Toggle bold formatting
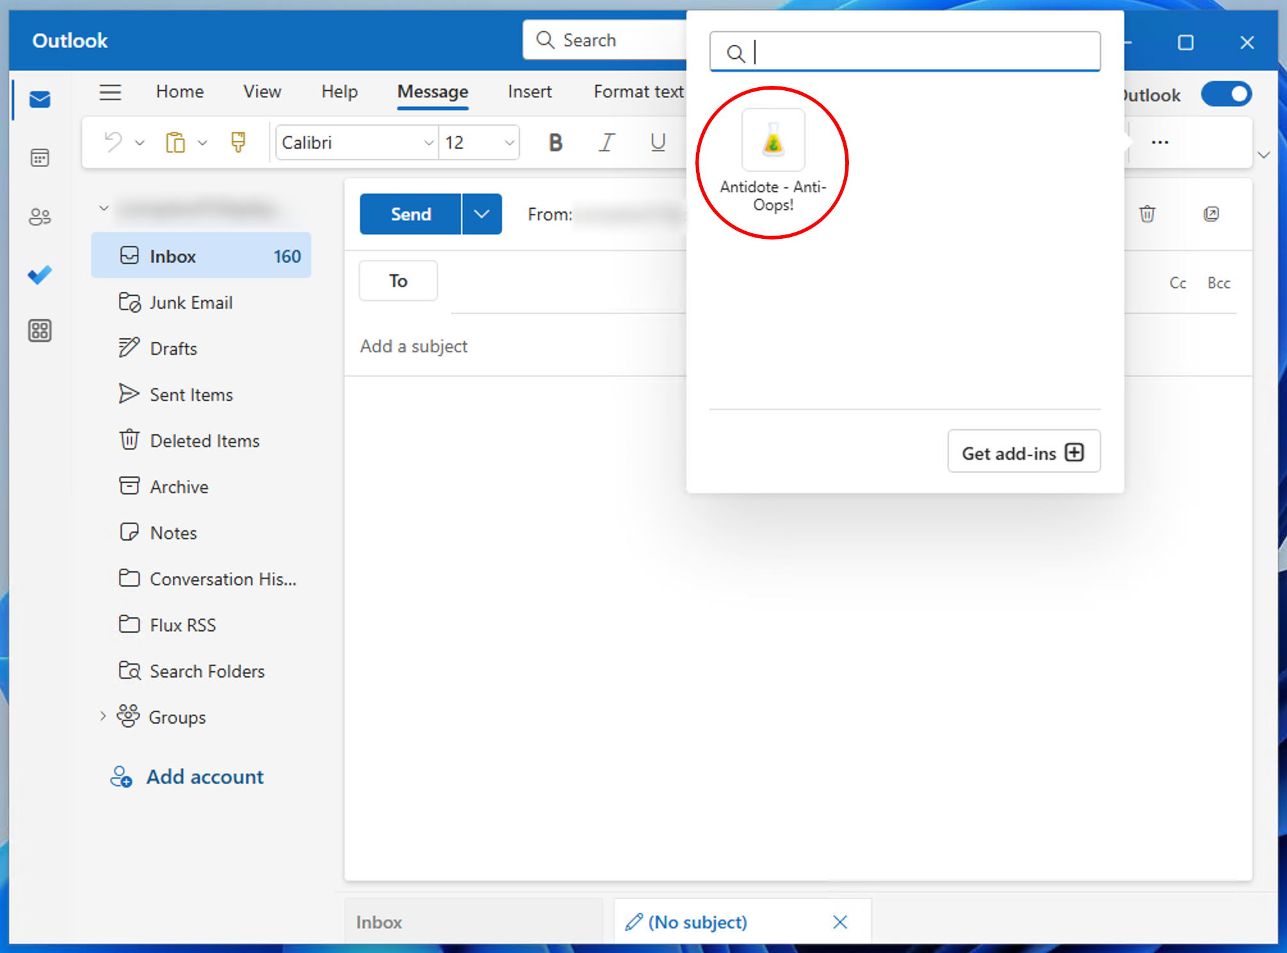The image size is (1287, 953). pos(555,142)
